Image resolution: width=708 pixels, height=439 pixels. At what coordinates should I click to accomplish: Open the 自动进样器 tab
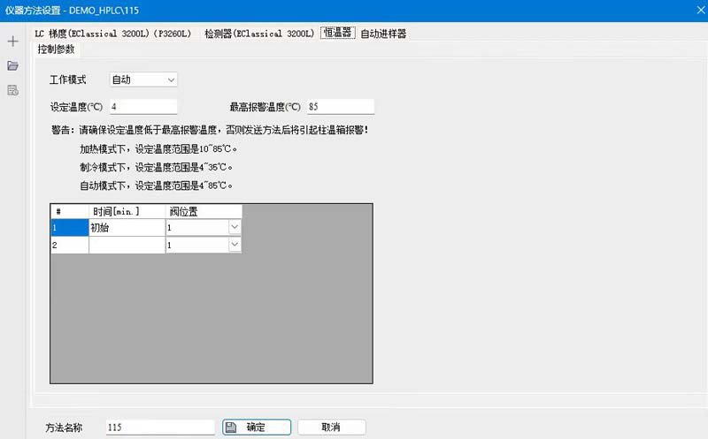click(383, 34)
